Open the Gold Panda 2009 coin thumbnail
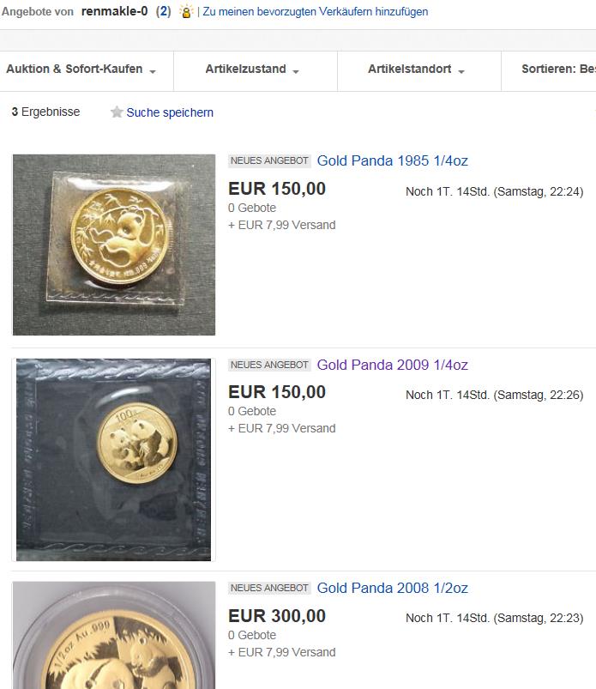This screenshot has height=689, width=596. click(114, 459)
